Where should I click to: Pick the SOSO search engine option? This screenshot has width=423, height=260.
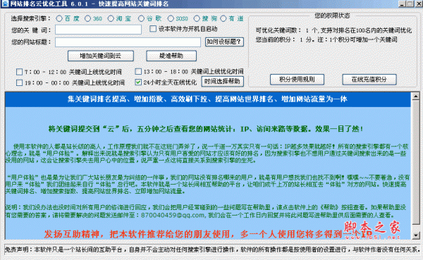point(171,18)
